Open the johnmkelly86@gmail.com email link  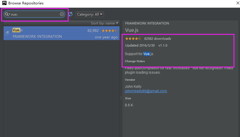146,91
